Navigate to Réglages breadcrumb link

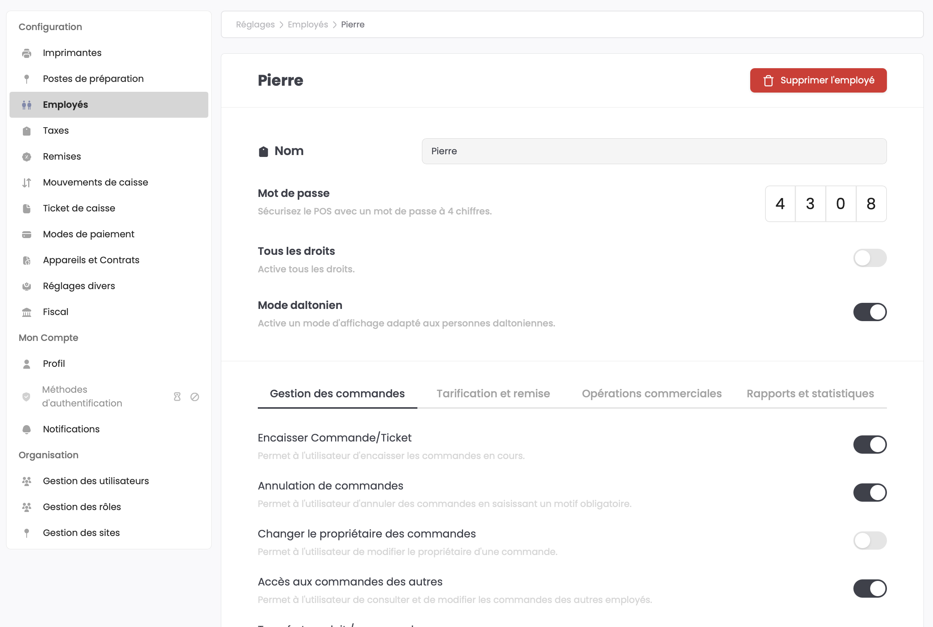point(255,25)
